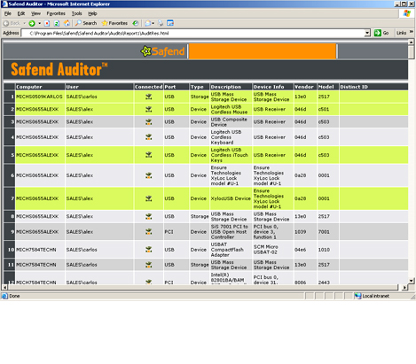This screenshot has width=416, height=364.
Task: Click the Connected column header
Action: (x=148, y=87)
